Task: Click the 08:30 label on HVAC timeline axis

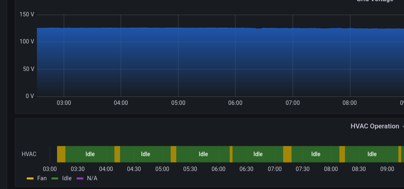Action: click(x=359, y=169)
